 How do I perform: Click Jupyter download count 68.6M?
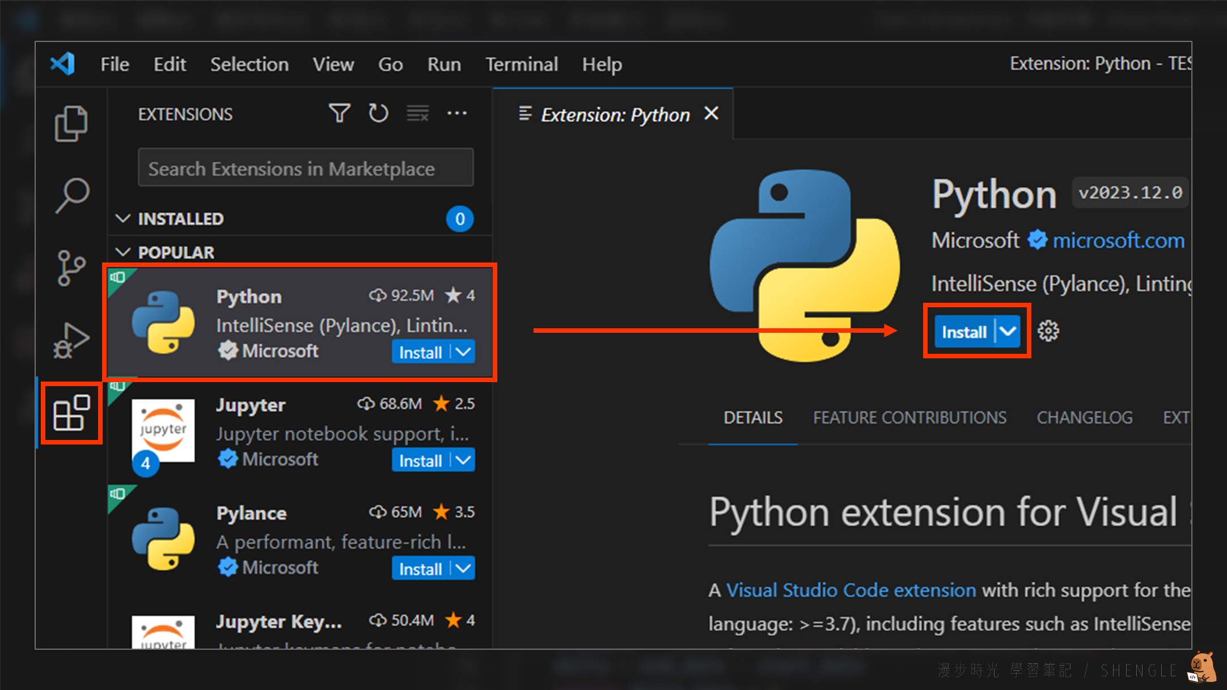(390, 404)
